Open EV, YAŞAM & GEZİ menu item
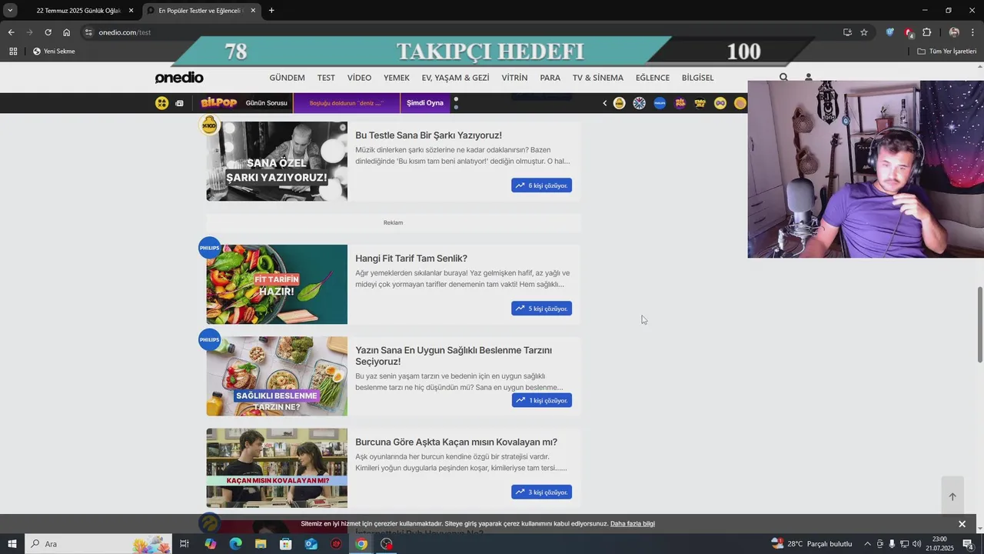 [455, 78]
